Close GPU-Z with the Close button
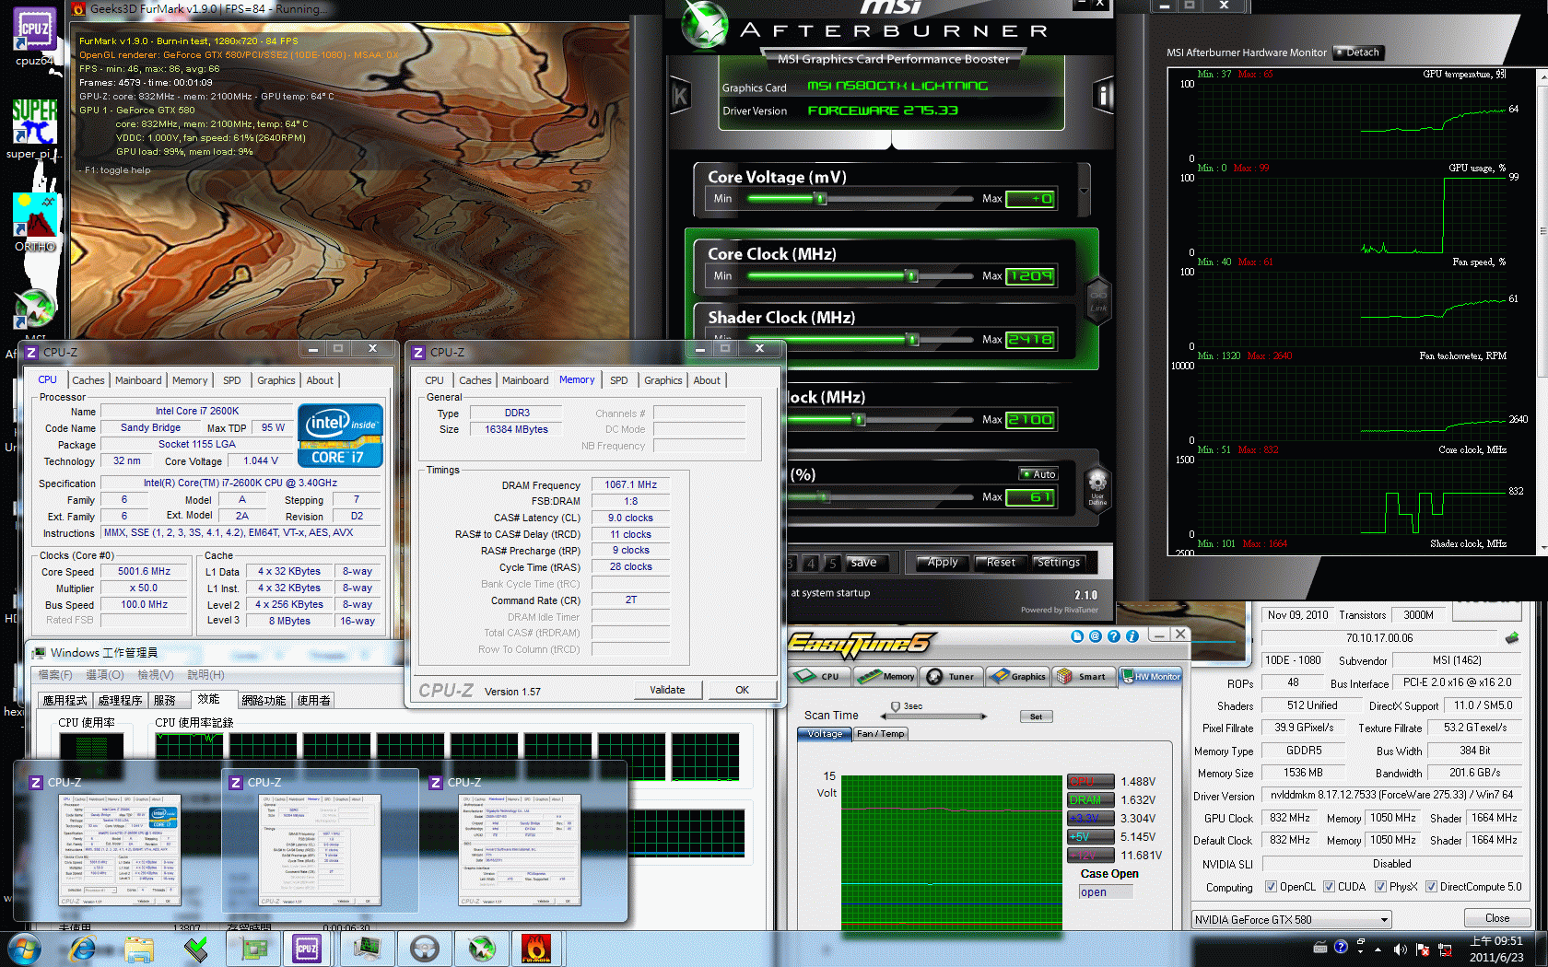 (1497, 918)
